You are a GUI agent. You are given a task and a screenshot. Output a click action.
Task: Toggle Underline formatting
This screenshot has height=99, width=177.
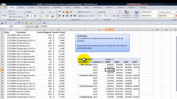coord(35,16)
